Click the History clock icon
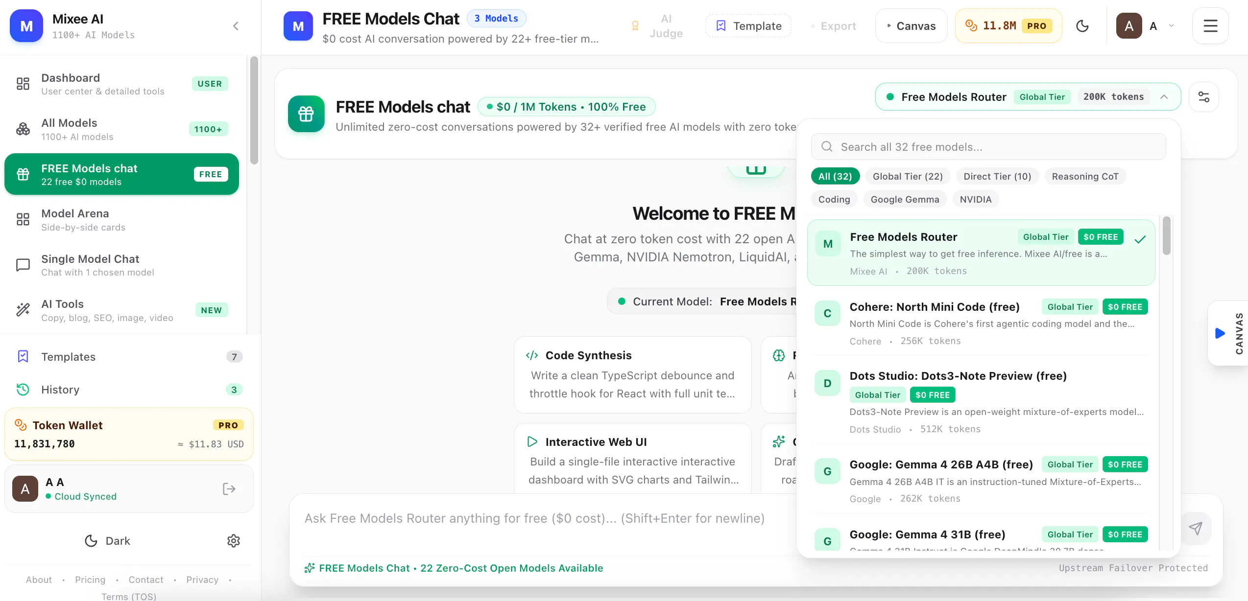Viewport: 1248px width, 601px height. pyautogui.click(x=23, y=390)
